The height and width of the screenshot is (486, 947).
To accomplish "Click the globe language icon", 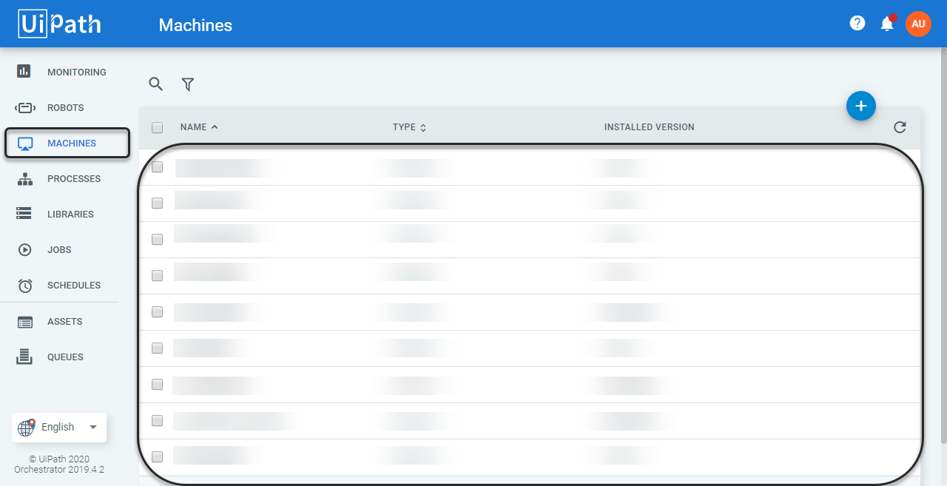I will point(27,427).
